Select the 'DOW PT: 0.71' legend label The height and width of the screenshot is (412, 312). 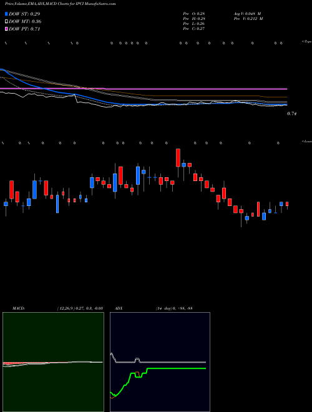click(24, 29)
